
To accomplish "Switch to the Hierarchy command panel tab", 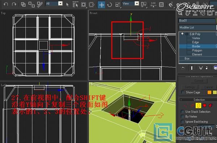I will 195,13.
